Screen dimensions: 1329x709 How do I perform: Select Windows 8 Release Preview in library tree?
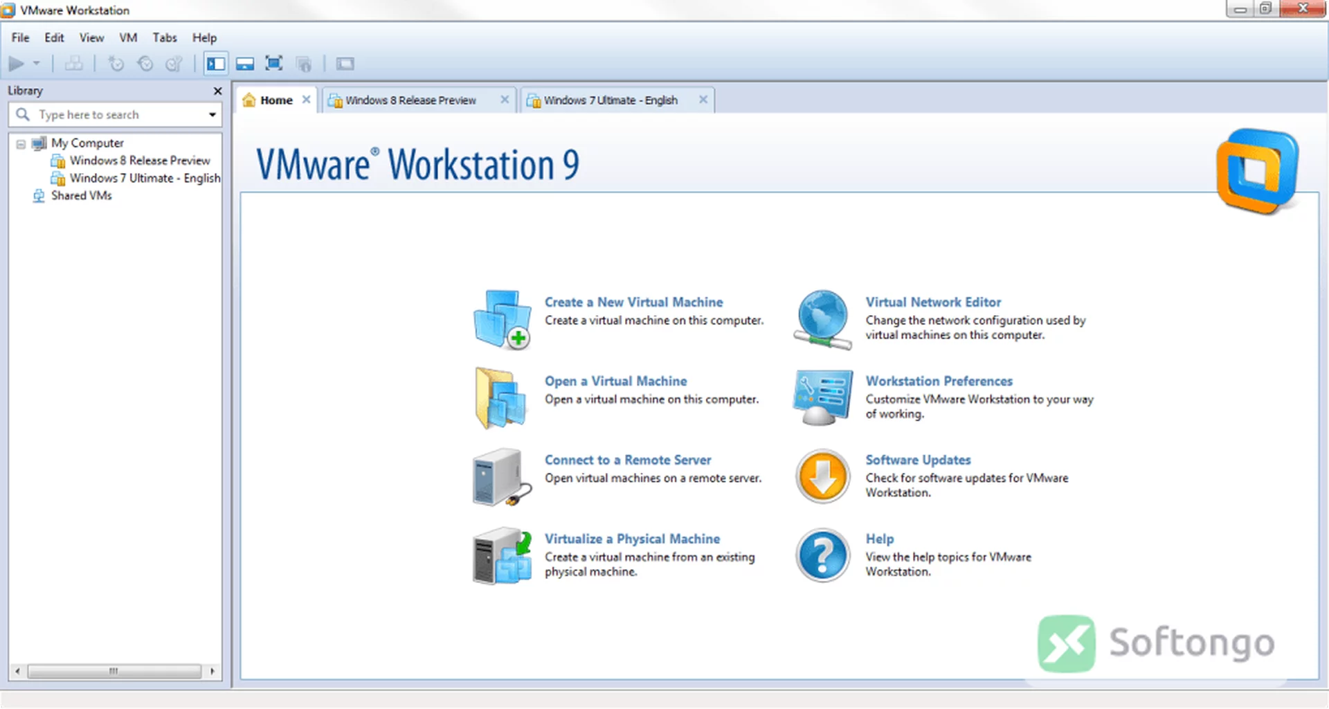[139, 160]
